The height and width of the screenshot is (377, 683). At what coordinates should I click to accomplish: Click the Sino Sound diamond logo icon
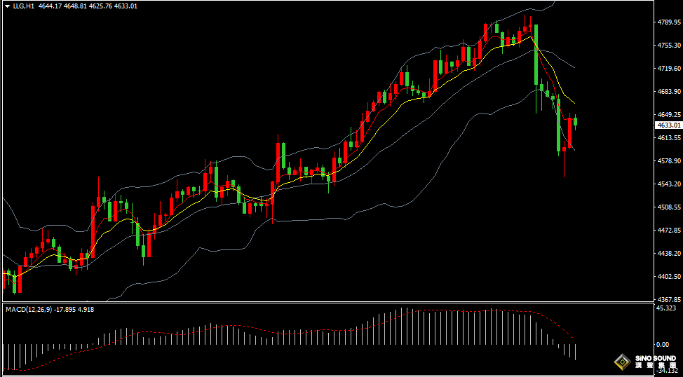(621, 362)
